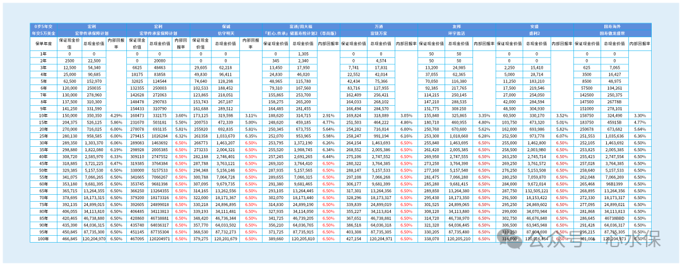Click the value '62,218'
The image size is (682, 266).
(x=225, y=68)
